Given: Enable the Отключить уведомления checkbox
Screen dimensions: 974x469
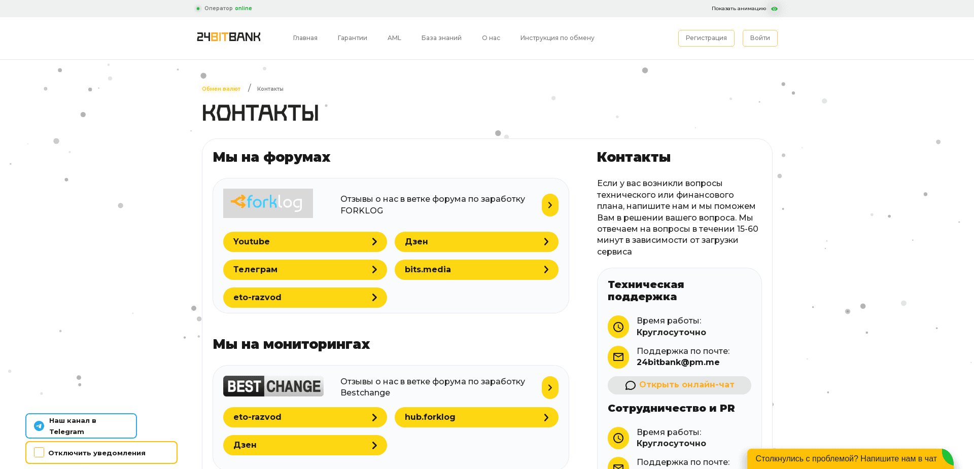Looking at the screenshot, I should [39, 452].
